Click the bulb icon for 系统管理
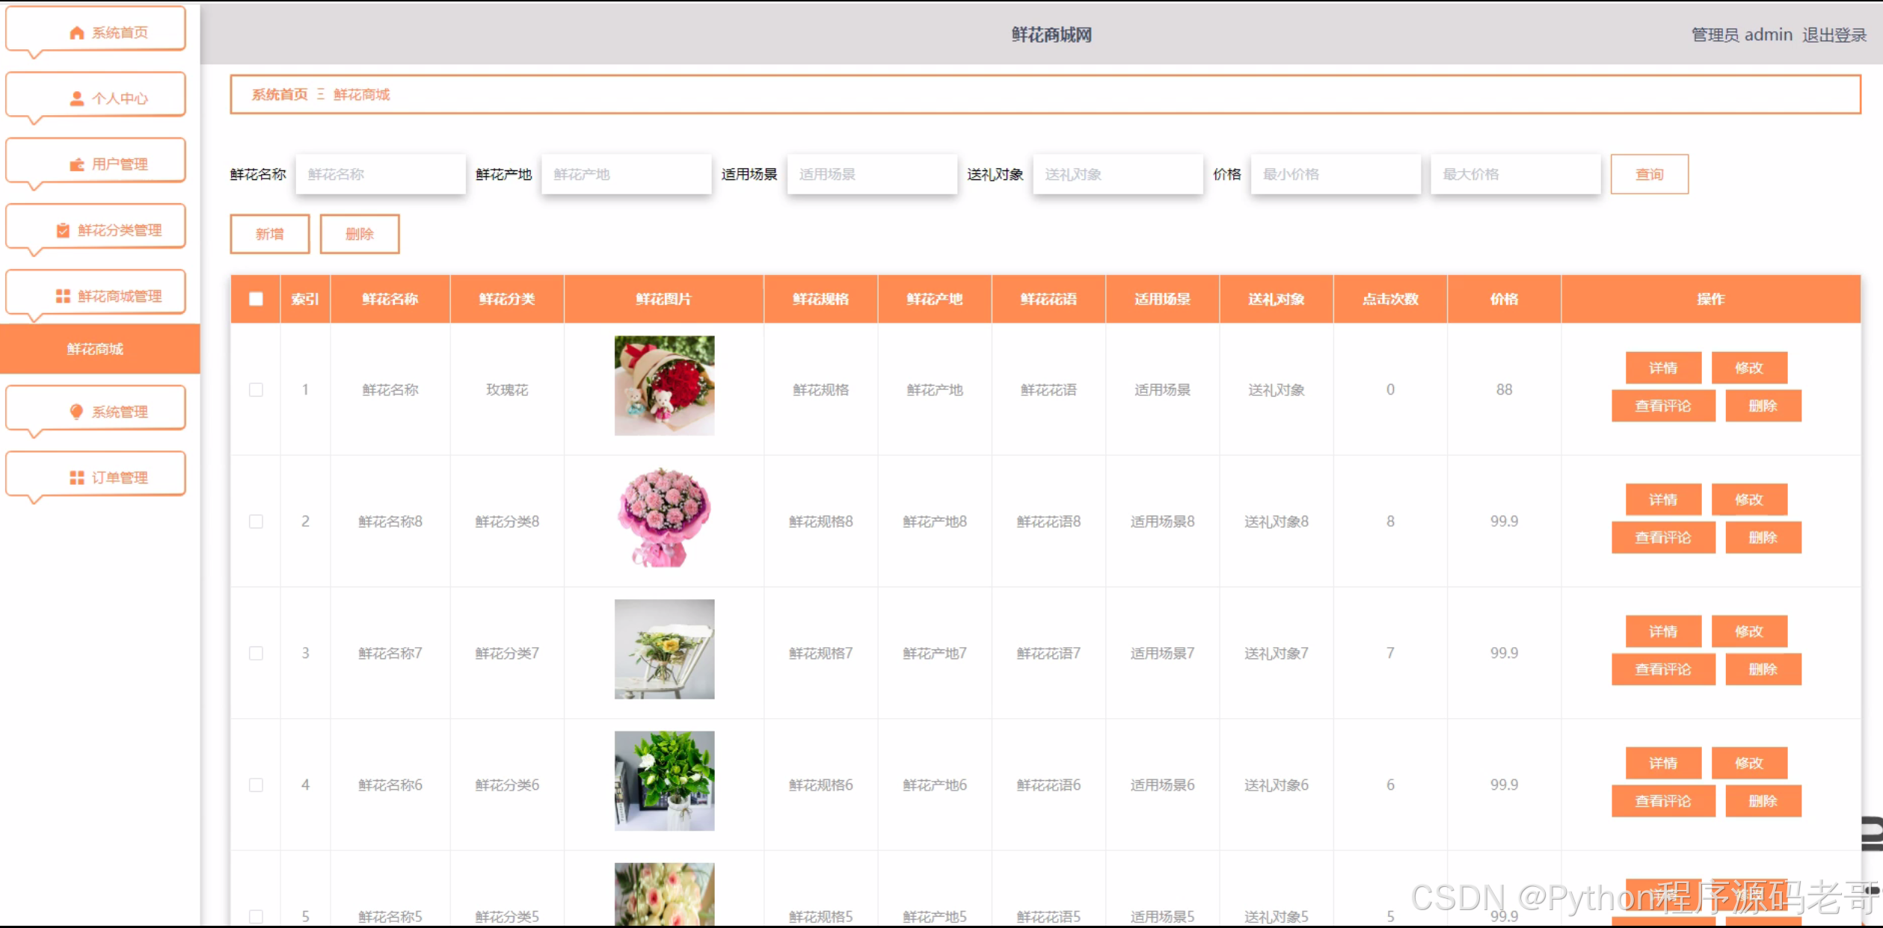 (76, 412)
